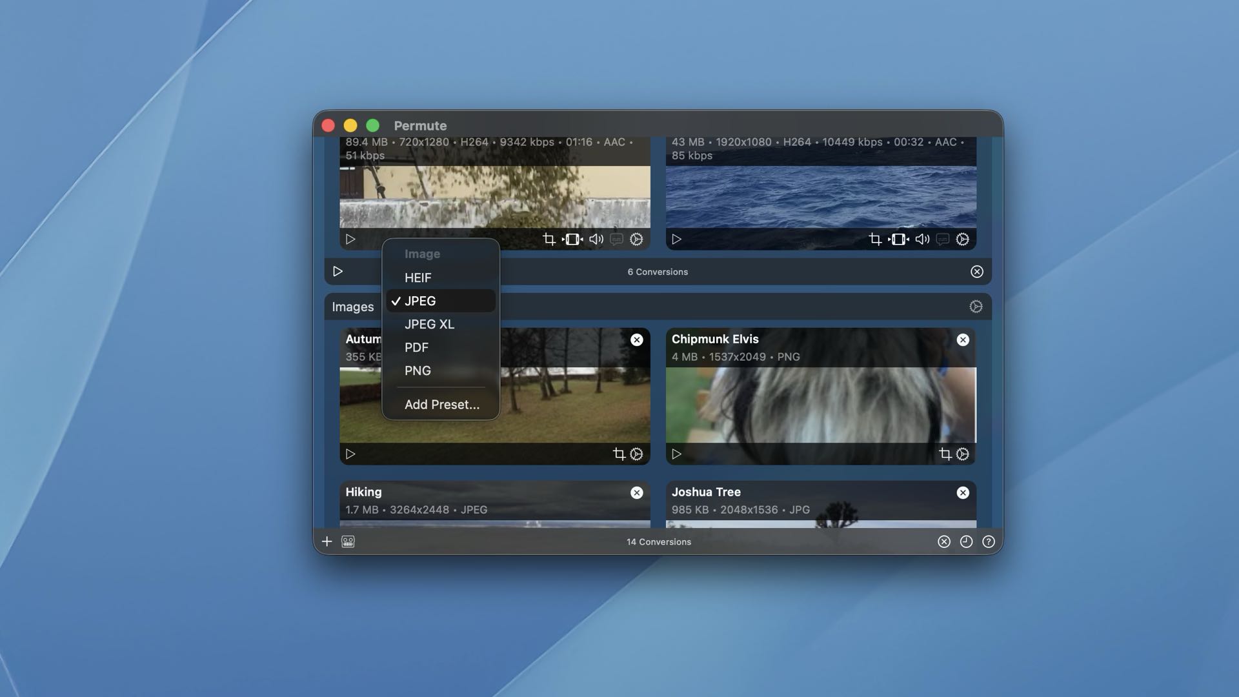The image size is (1239, 697).
Task: Start the 6 Conversions video group
Action: click(x=337, y=272)
